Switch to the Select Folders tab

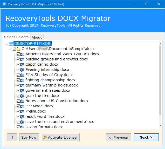tap(16, 37)
